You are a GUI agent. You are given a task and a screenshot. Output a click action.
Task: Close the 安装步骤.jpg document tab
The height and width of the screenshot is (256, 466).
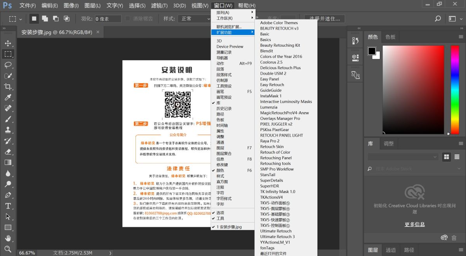(x=98, y=32)
